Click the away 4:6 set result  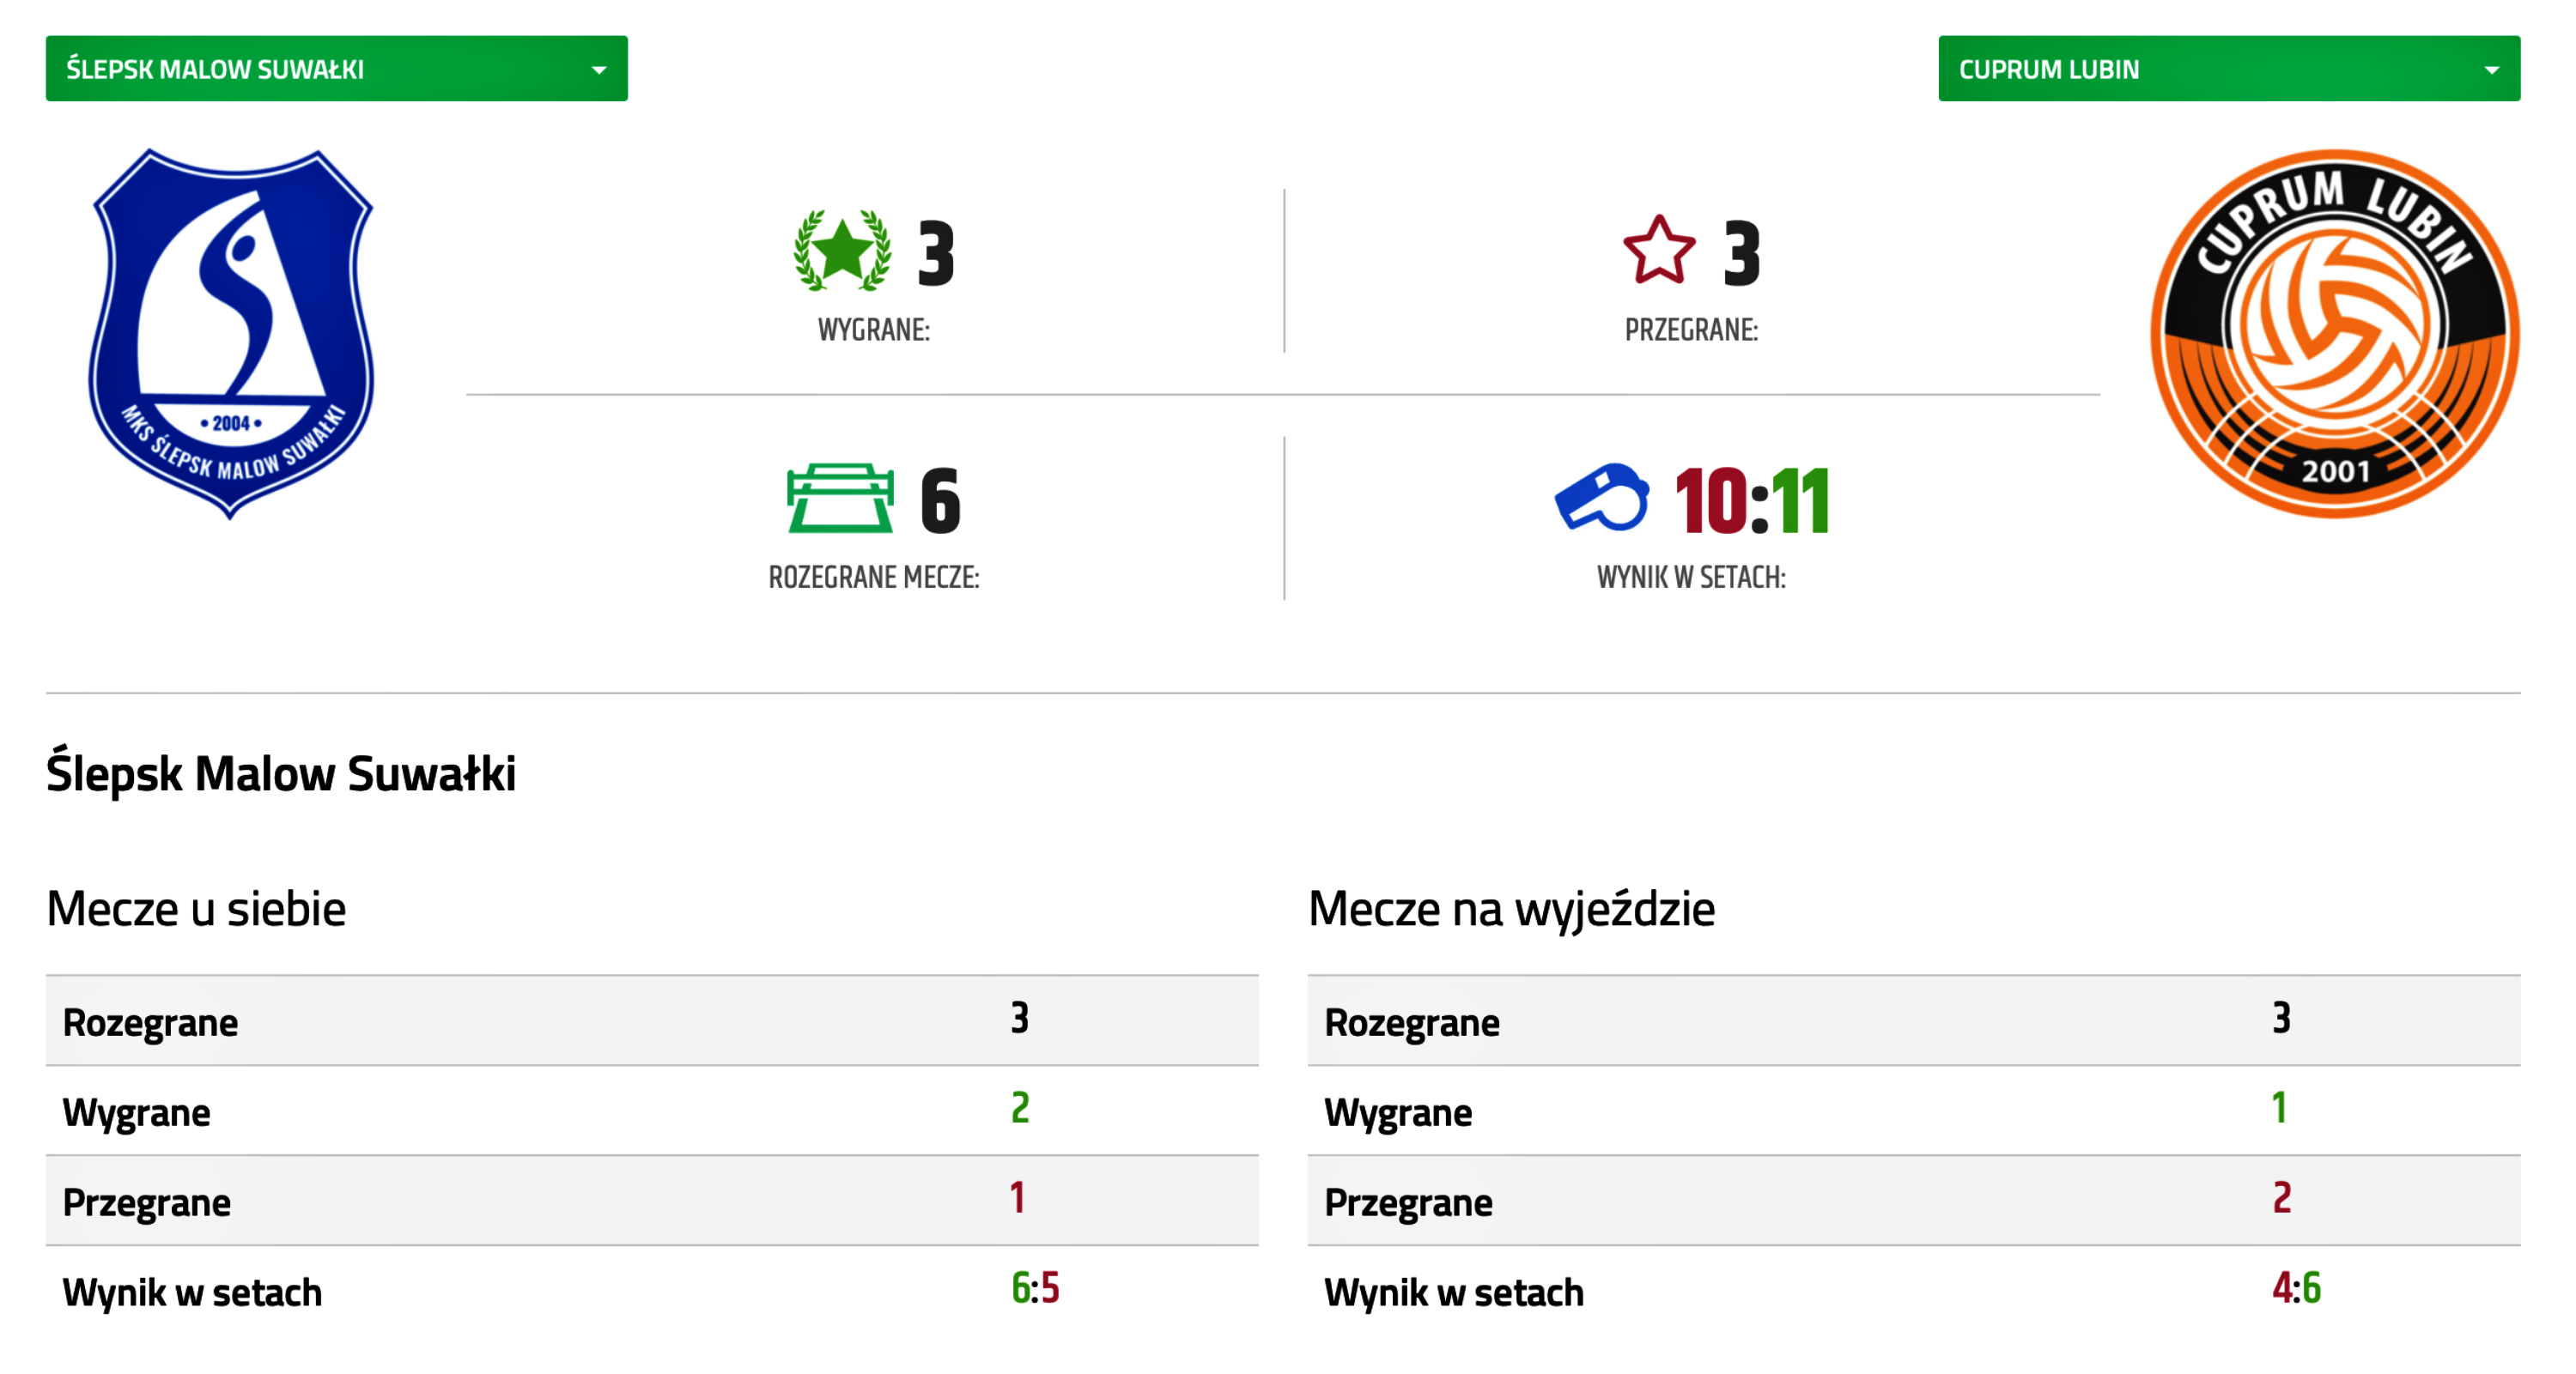[2296, 1288]
